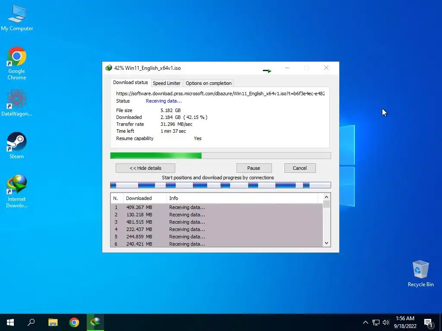Open taskbar search magnifier
Screen dimensions: 442x331
pos(31,322)
